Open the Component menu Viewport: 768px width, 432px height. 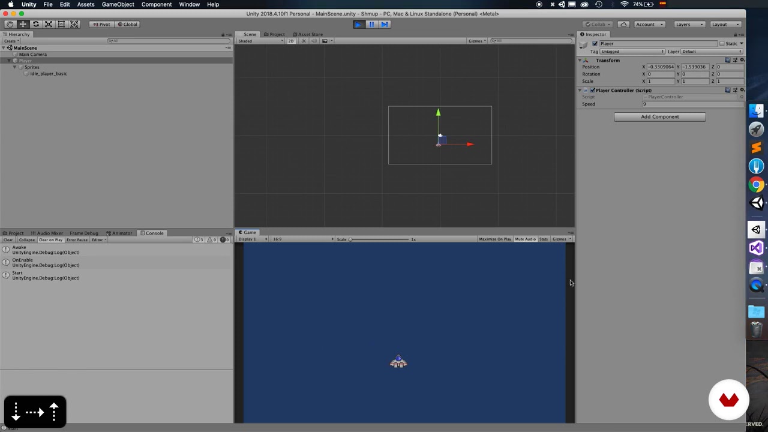(157, 4)
